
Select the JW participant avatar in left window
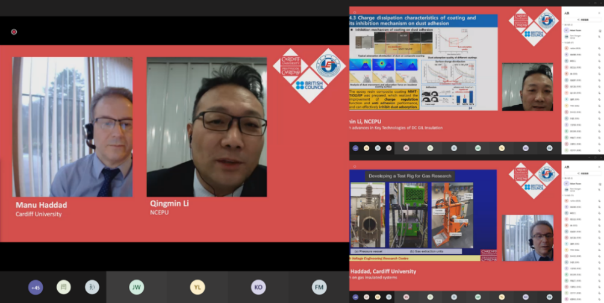137,287
